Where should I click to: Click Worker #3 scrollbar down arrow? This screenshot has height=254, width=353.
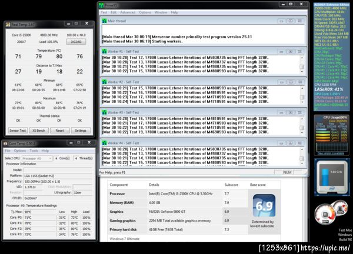tap(302, 132)
